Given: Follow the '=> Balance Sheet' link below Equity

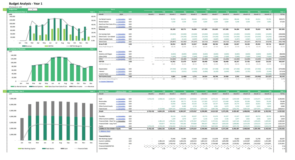Looking at the screenshot, I should pos(105,131).
